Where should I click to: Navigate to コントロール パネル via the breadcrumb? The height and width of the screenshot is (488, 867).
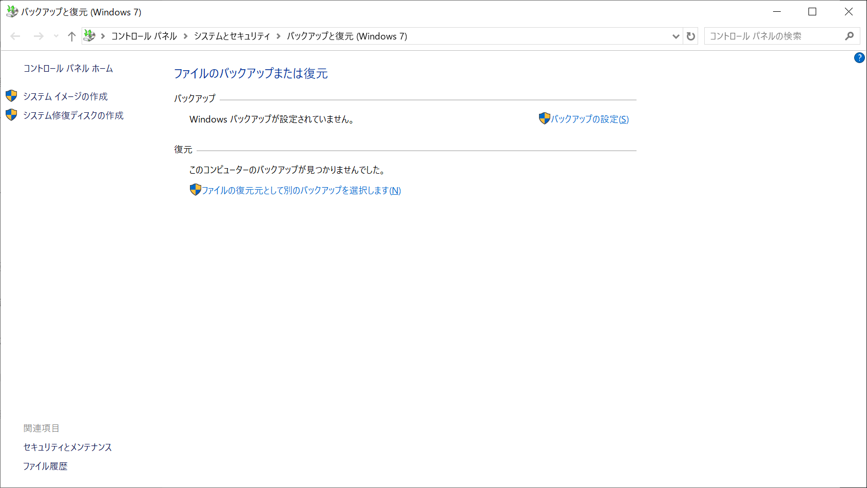(x=144, y=36)
